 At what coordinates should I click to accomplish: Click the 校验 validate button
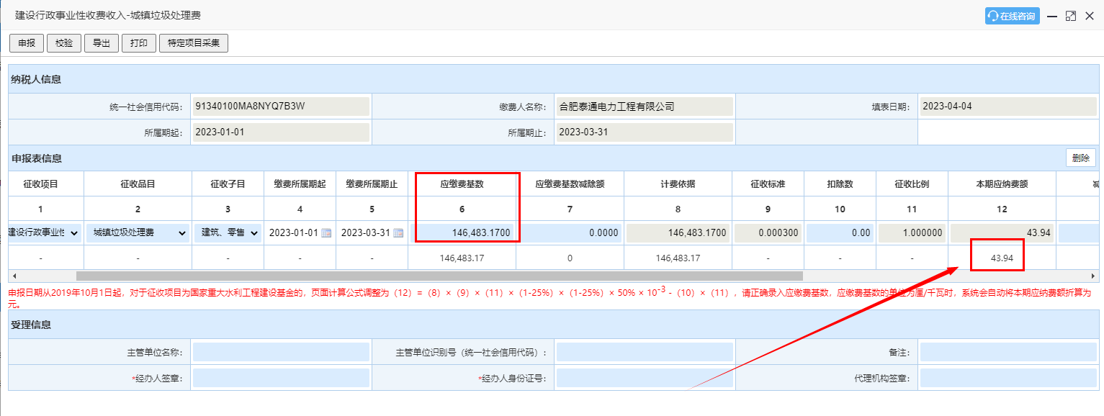(64, 43)
